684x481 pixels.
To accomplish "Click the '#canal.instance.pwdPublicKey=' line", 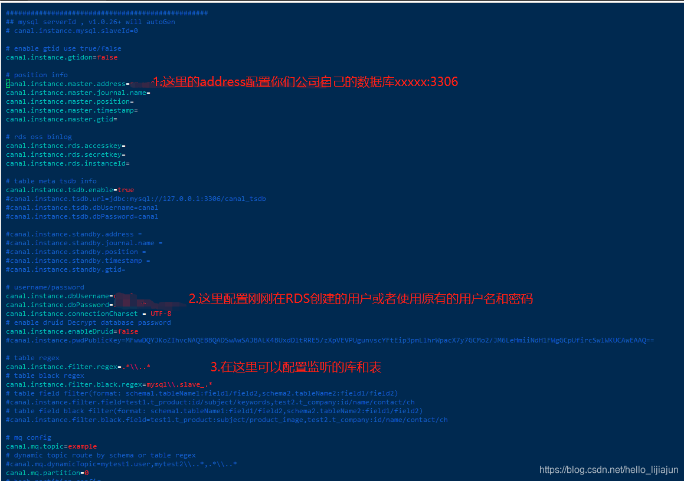I will 330,340.
